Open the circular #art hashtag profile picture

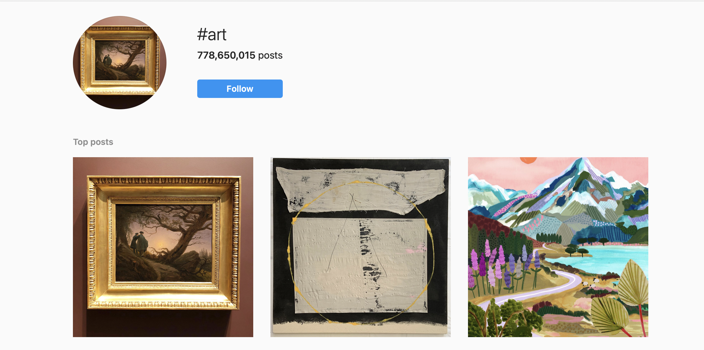click(x=120, y=63)
